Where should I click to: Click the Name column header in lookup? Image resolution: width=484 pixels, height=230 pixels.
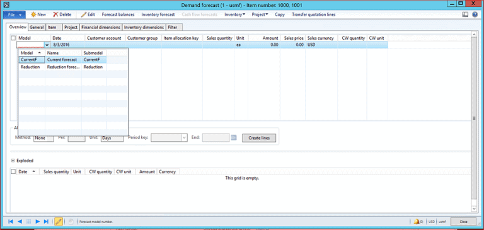point(63,53)
